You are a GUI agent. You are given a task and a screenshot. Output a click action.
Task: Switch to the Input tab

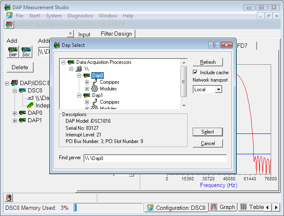[84, 34]
